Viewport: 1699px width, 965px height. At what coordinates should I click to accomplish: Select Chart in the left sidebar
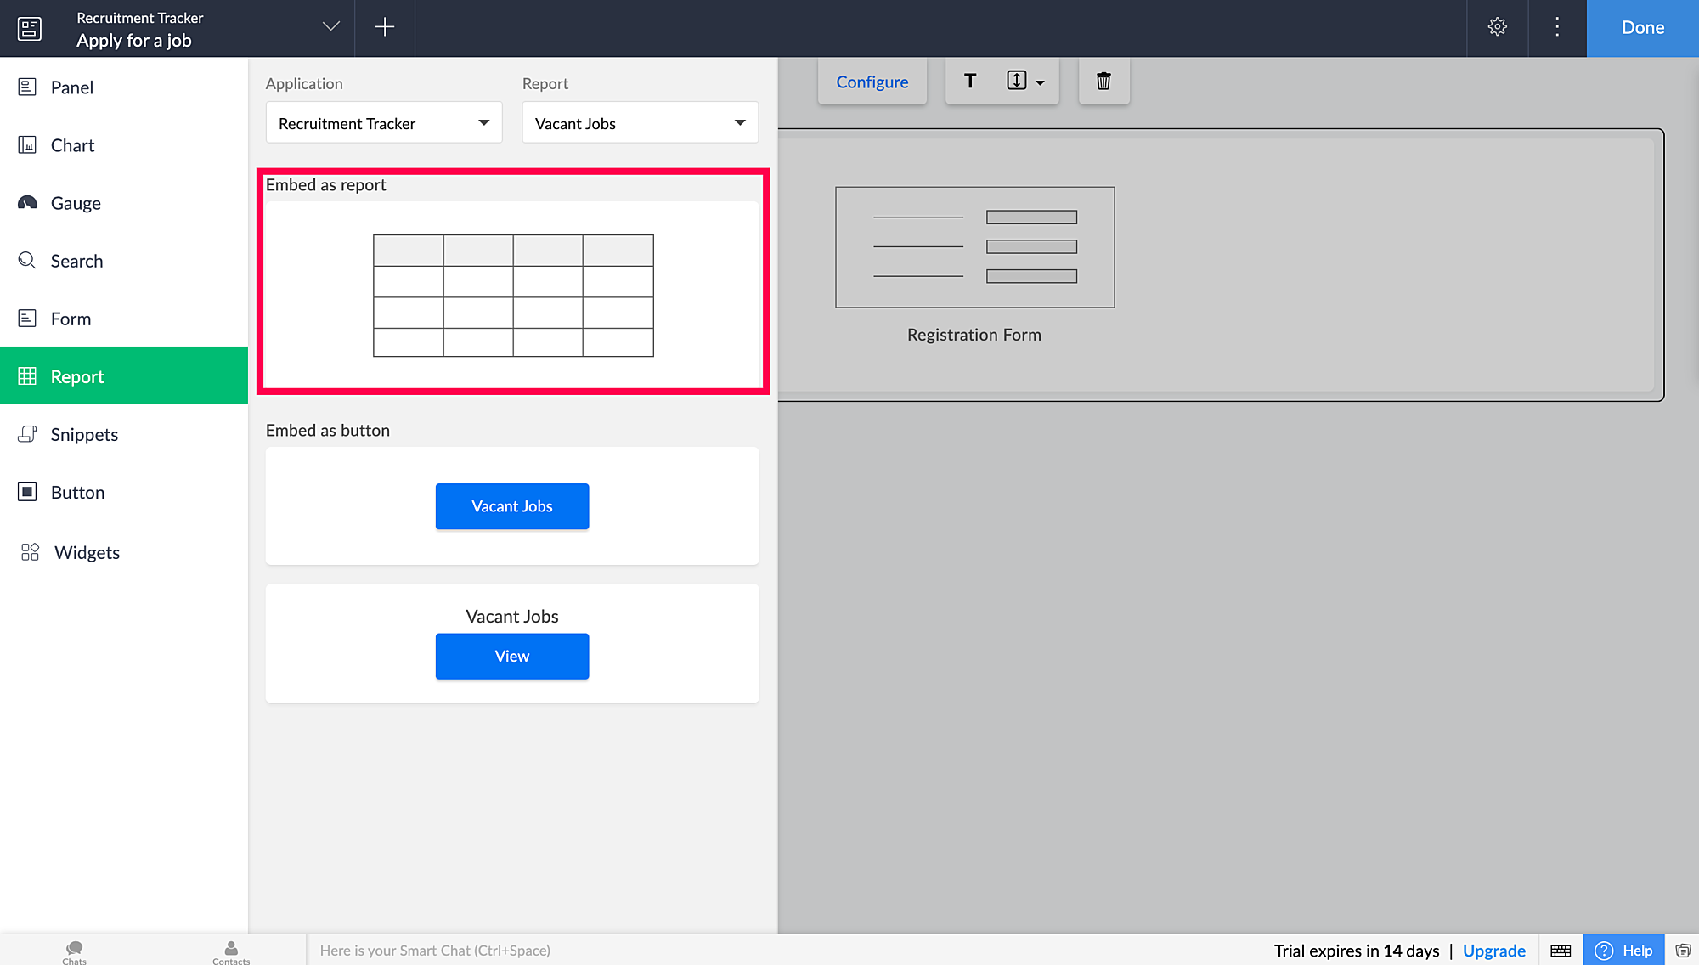(x=73, y=145)
